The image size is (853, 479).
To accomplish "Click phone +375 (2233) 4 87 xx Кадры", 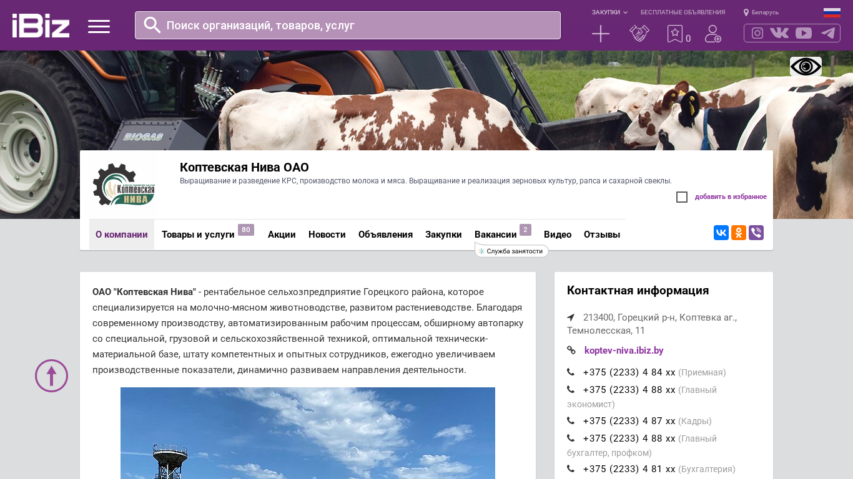I will point(629,421).
